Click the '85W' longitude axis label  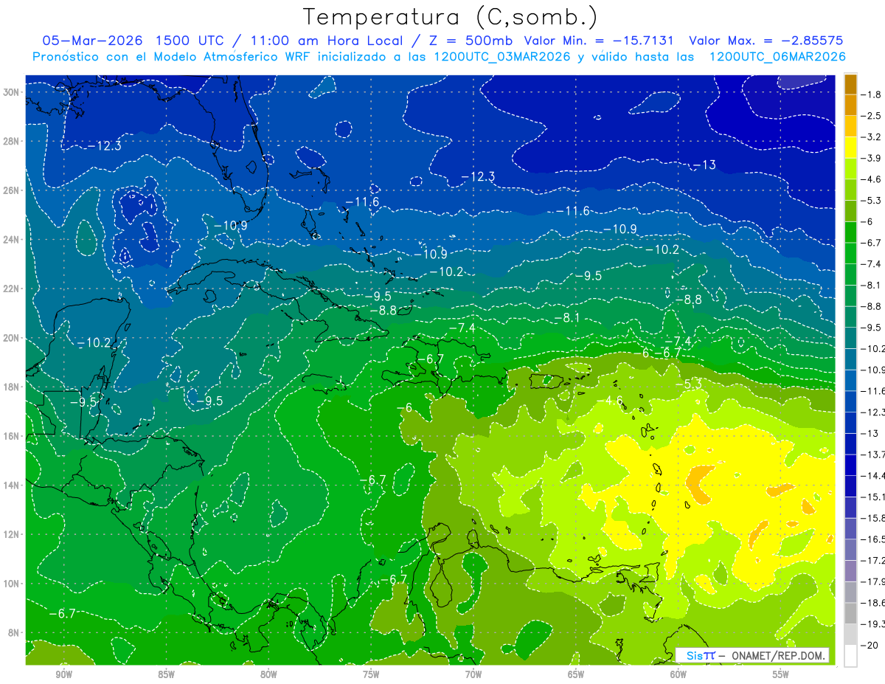pos(166,674)
